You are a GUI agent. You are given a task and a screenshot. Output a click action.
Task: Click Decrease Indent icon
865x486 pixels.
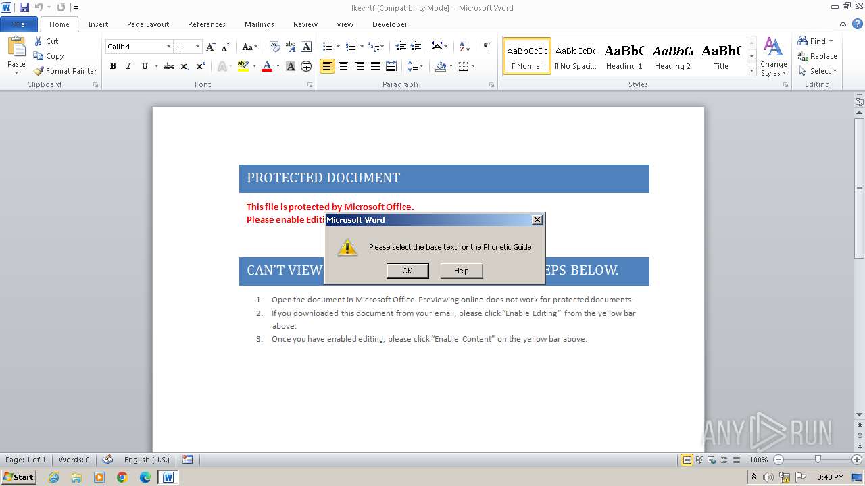[x=401, y=47]
